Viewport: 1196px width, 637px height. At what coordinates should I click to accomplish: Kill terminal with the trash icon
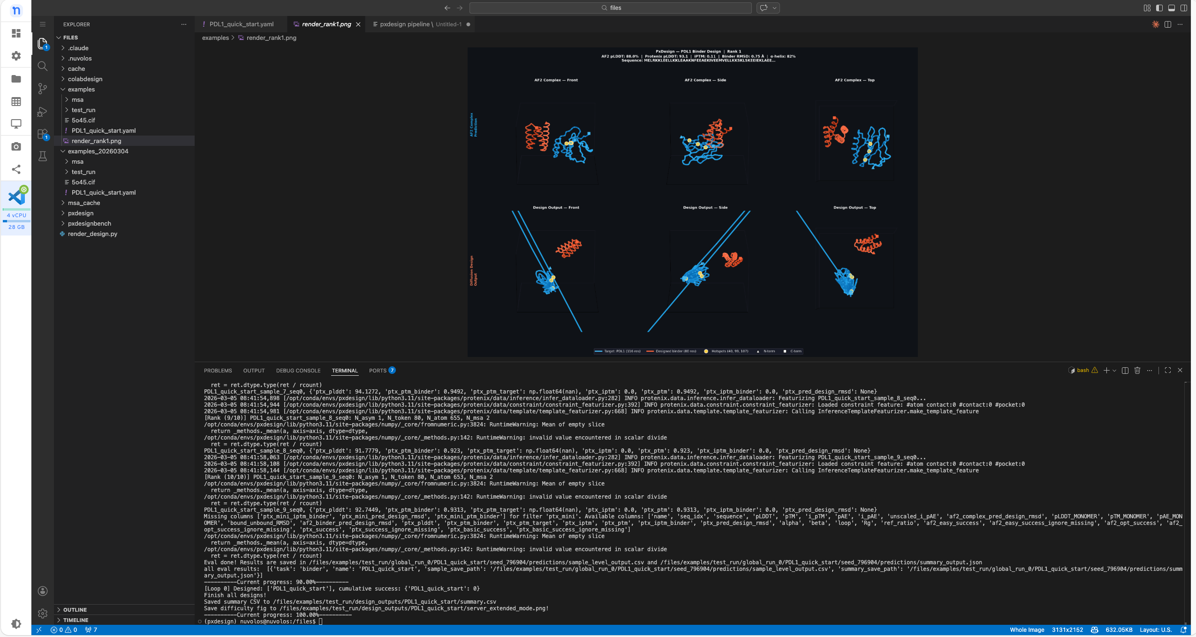point(1137,371)
